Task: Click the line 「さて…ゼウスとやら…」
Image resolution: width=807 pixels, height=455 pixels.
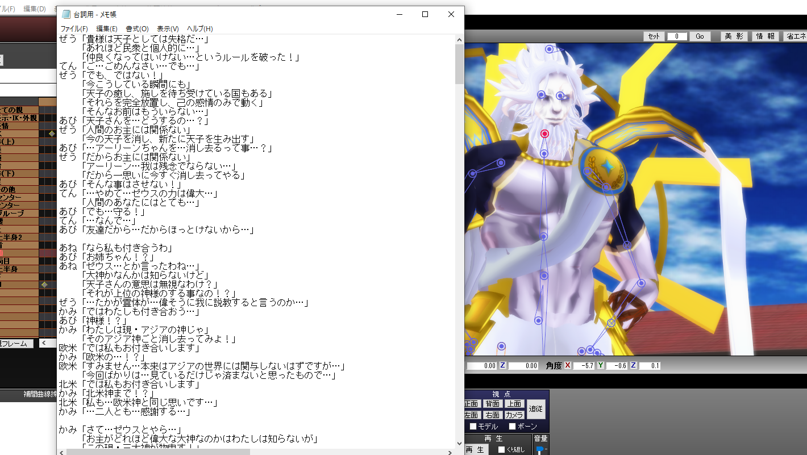Action: [131, 429]
